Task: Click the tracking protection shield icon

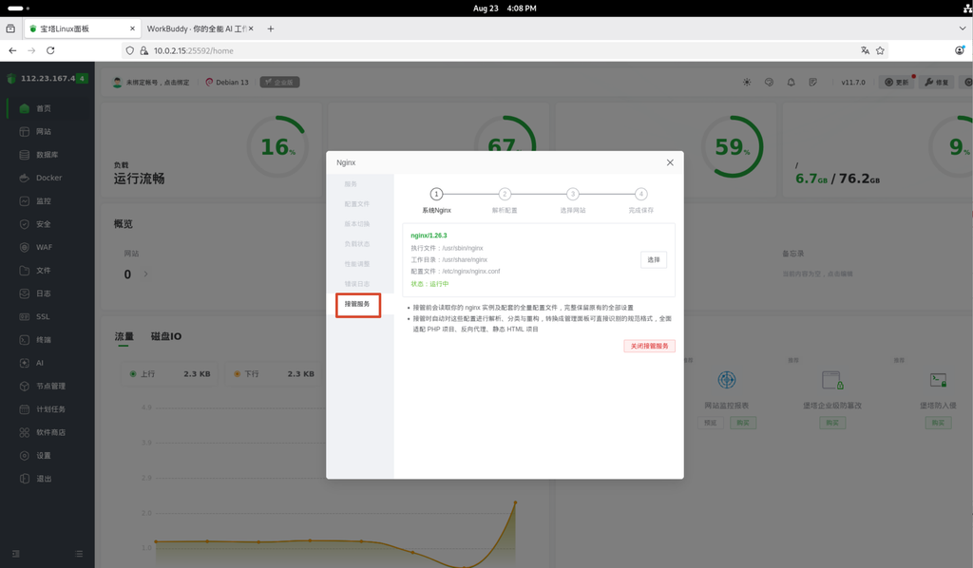Action: (x=129, y=51)
